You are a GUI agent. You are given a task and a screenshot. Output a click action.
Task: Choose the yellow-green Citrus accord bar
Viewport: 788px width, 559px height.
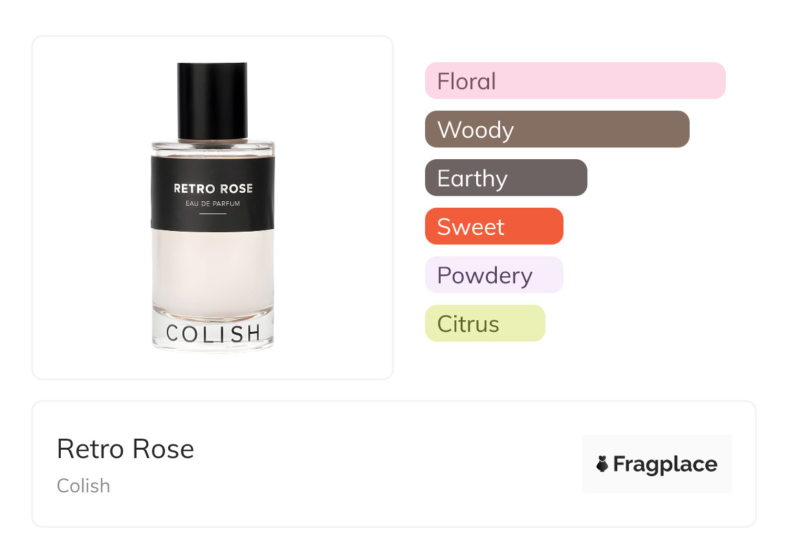[x=485, y=323]
